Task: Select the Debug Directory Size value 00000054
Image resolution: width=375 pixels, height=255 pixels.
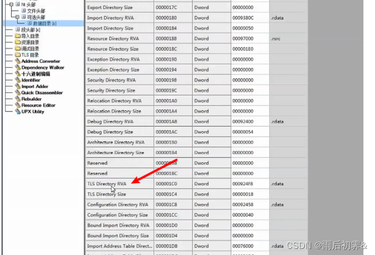Action: coord(243,132)
